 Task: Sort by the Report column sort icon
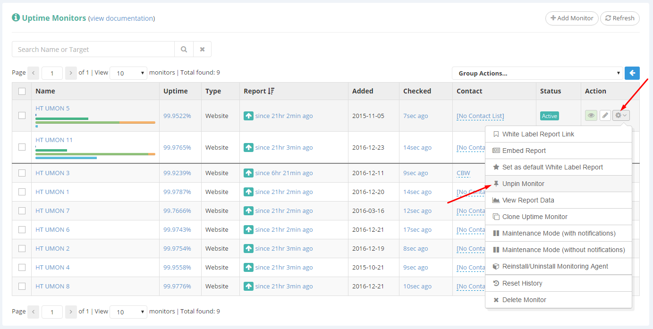tap(271, 91)
